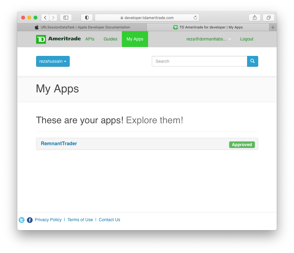Viewport: 294px width, 253px height.
Task: Open the Privacy Policy link
Action: pyautogui.click(x=48, y=220)
